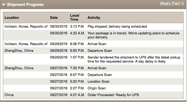The width and height of the screenshot is (187, 102).
Task: Select the 'Your package is in transit' activity
Action: tap(134, 35)
